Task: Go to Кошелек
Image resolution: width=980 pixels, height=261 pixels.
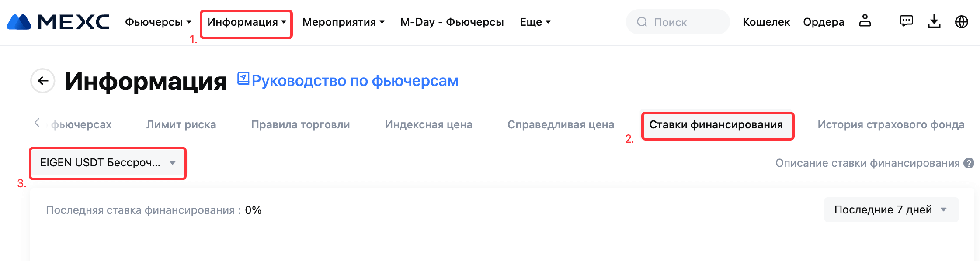Action: (x=766, y=22)
